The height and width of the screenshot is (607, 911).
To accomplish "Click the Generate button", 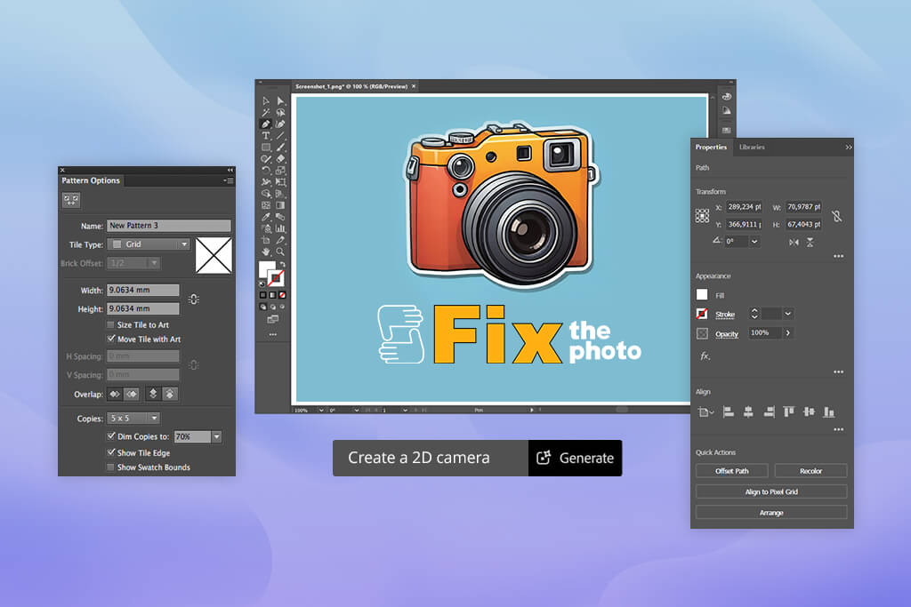I will click(576, 458).
